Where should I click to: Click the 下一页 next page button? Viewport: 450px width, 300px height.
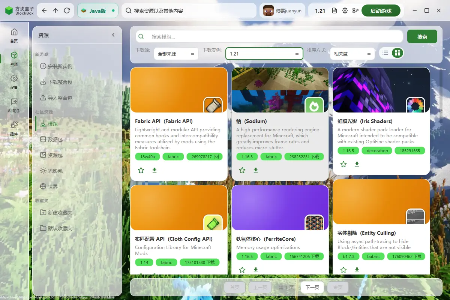click(x=312, y=287)
